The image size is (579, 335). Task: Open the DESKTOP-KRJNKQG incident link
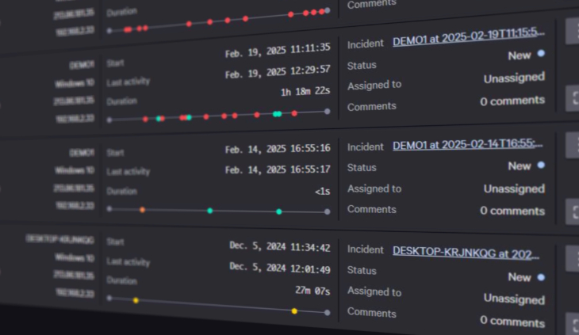466,253
